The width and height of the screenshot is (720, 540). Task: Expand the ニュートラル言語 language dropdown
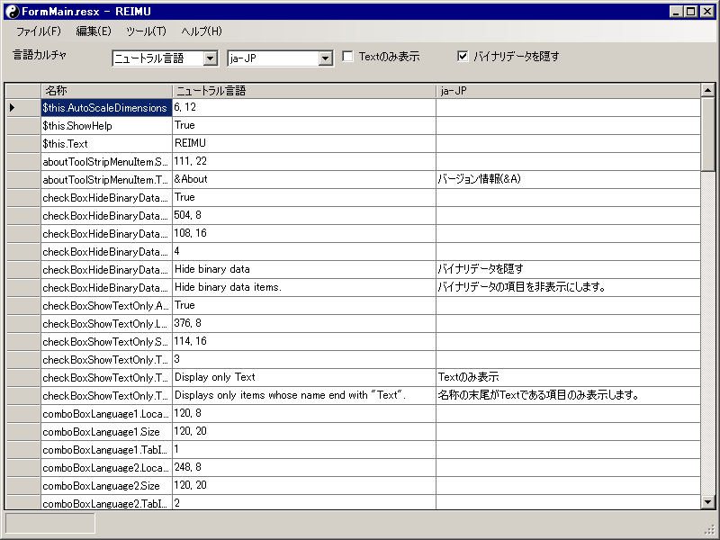point(211,58)
